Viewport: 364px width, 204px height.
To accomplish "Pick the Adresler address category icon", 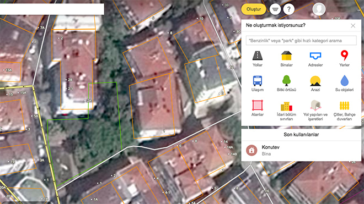I will (315, 56).
